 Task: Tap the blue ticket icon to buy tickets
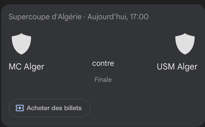tap(20, 108)
